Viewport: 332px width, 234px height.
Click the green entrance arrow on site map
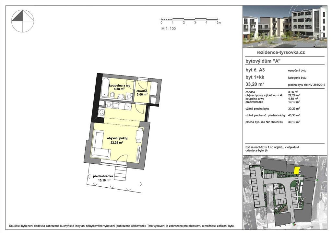click(x=317, y=180)
